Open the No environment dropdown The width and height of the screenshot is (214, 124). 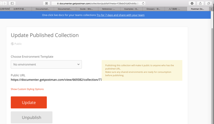click(x=46, y=64)
